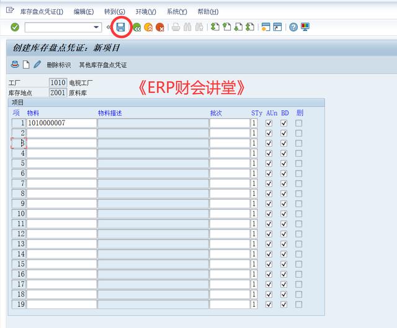Click the 其他库存盘点凭证 button
The image size is (397, 328).
coord(103,65)
